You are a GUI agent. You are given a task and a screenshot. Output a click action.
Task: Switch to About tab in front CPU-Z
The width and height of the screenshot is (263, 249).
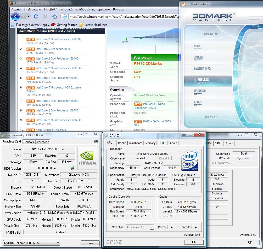[173, 143]
